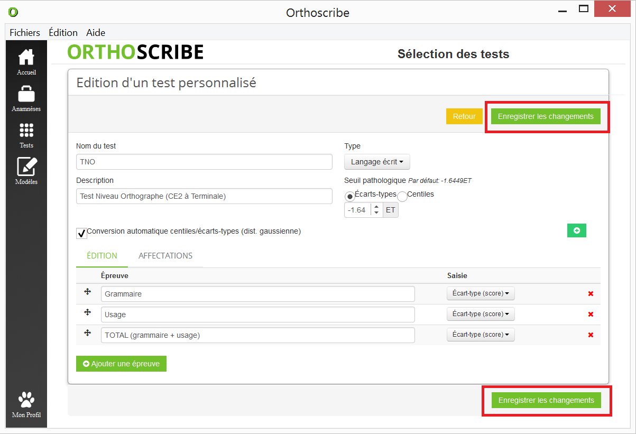Expand Saisie dropdown for TOTAL row
636x434 pixels.
[480, 335]
